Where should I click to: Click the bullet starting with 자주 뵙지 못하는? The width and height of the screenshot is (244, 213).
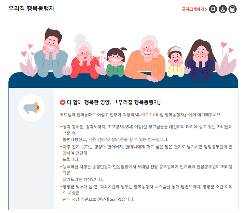[x=146, y=153]
